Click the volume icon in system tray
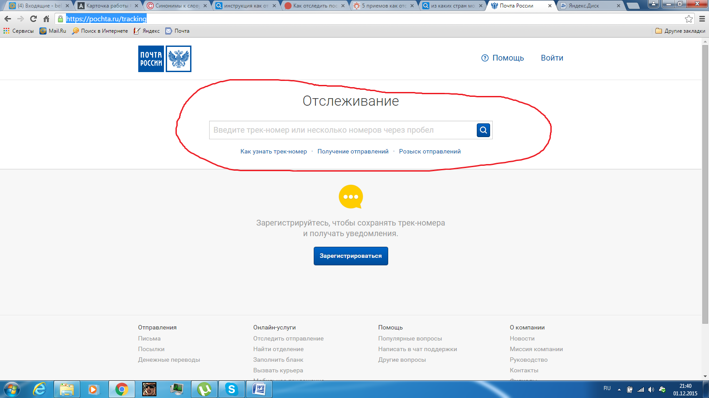The height and width of the screenshot is (398, 709). [651, 390]
